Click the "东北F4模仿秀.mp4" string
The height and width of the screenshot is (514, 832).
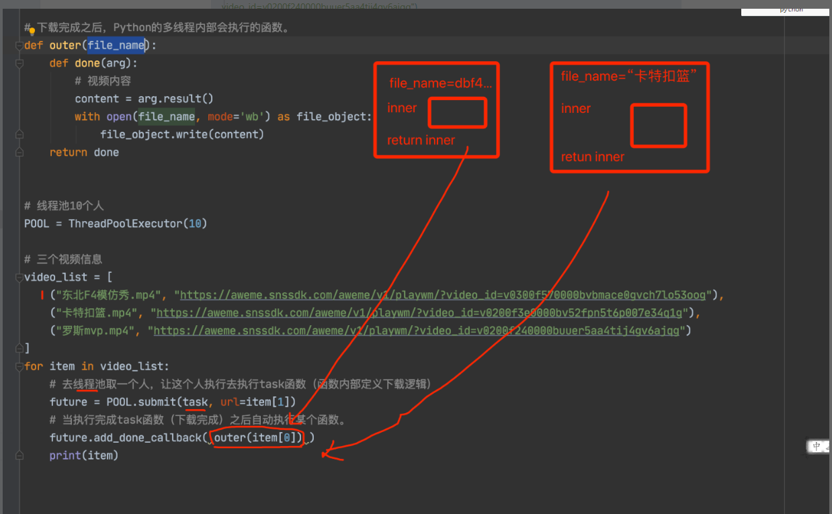click(x=110, y=295)
